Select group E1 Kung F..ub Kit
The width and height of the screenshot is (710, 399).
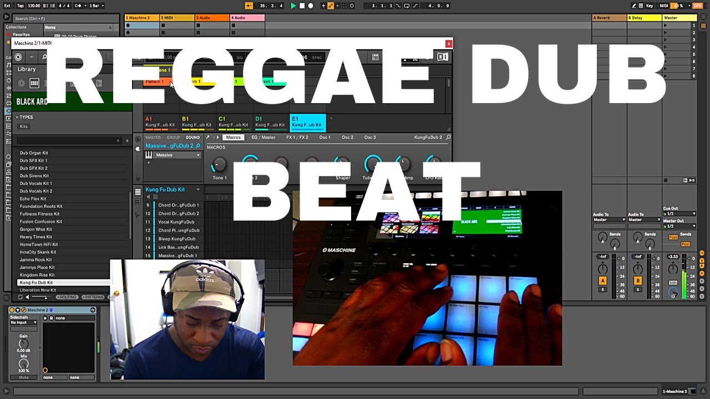(307, 122)
